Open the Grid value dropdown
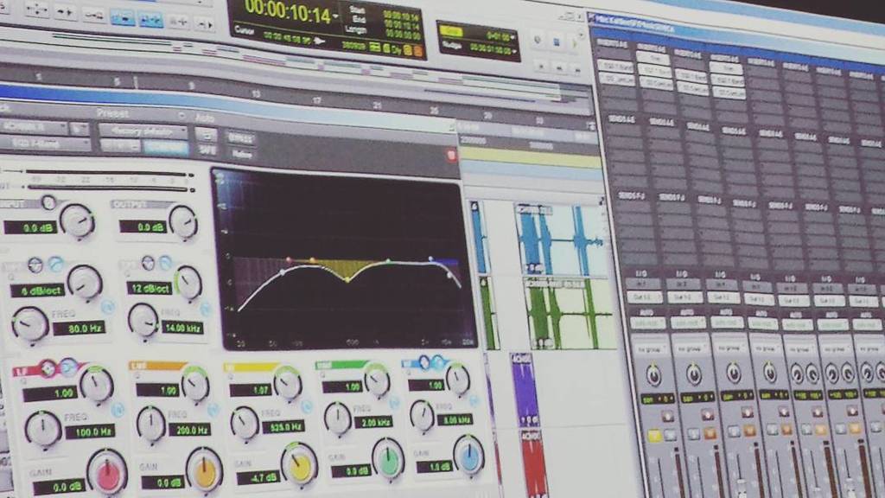Image resolution: width=885 pixels, height=498 pixels. (x=513, y=36)
